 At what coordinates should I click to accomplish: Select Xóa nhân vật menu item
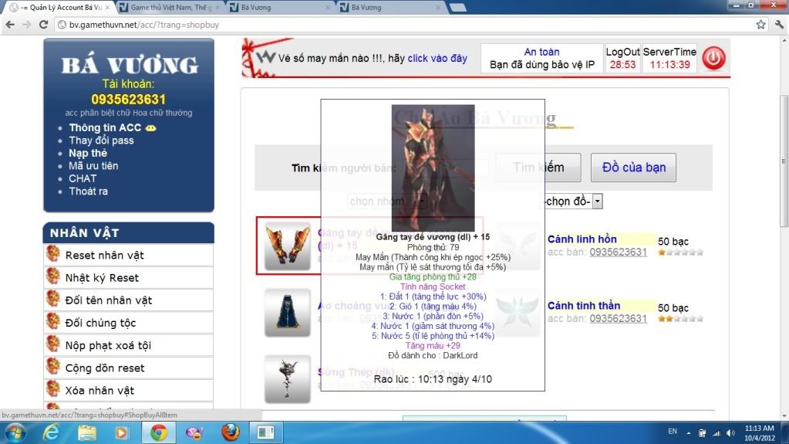128,390
